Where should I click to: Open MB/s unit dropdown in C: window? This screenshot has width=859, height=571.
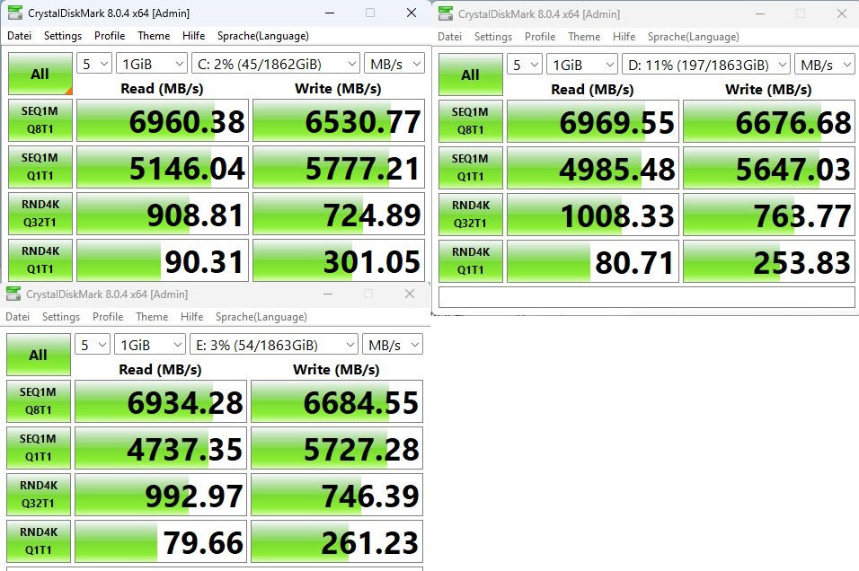coord(394,64)
